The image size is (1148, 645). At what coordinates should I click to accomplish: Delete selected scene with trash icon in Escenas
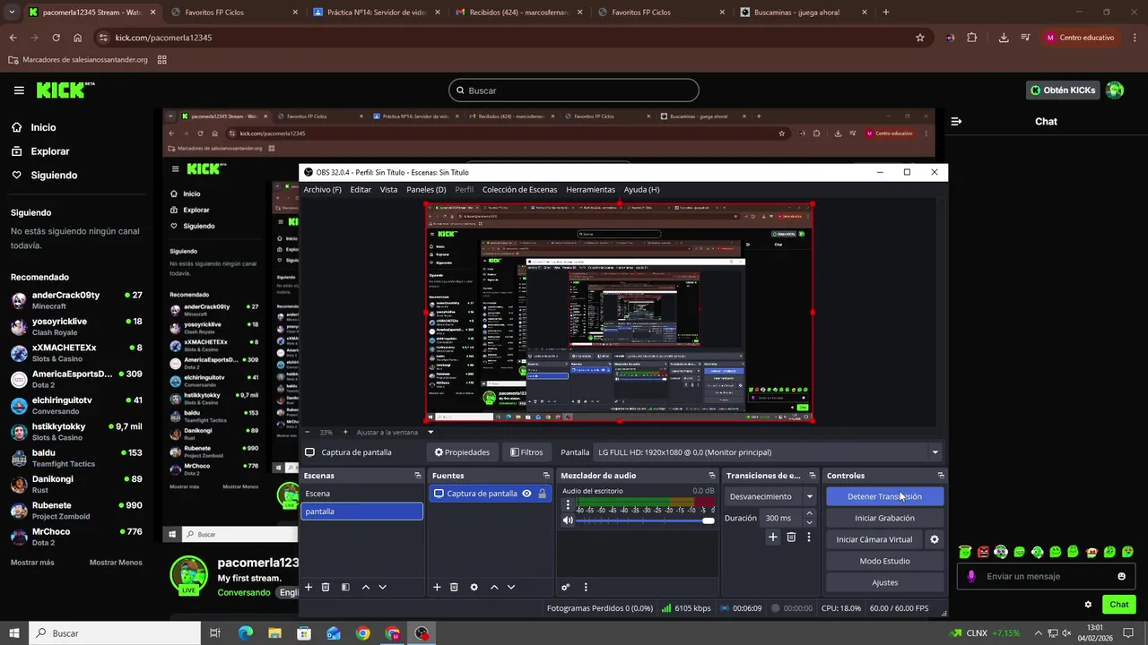pos(326,587)
